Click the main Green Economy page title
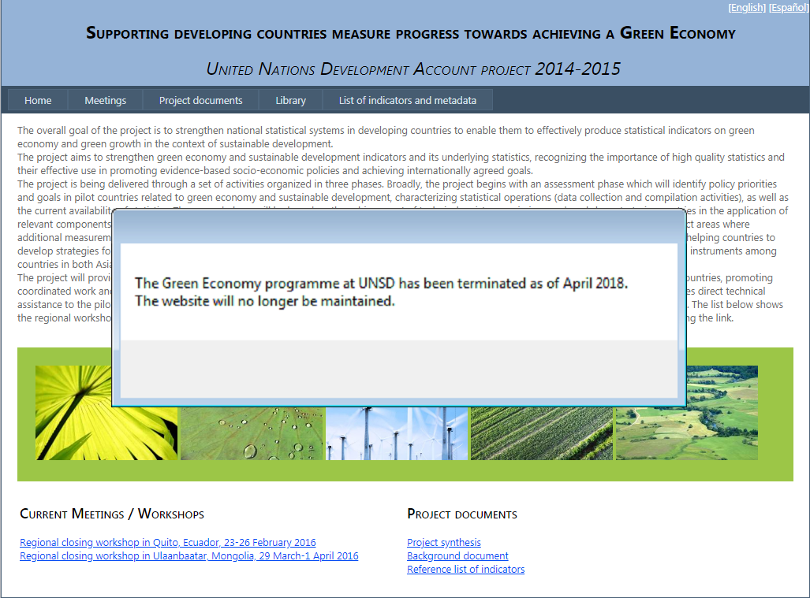The image size is (810, 598). point(411,33)
